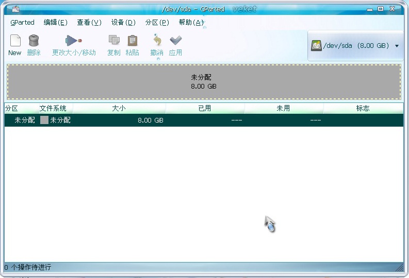This screenshot has height=278, width=409.
Task: Select the 8.00 GiB unallocated disk map block
Action: point(204,82)
